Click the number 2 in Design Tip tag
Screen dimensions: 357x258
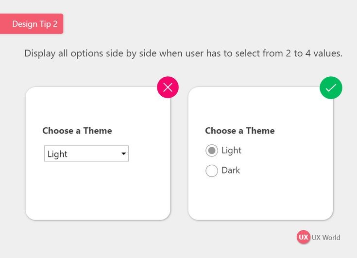[55, 24]
